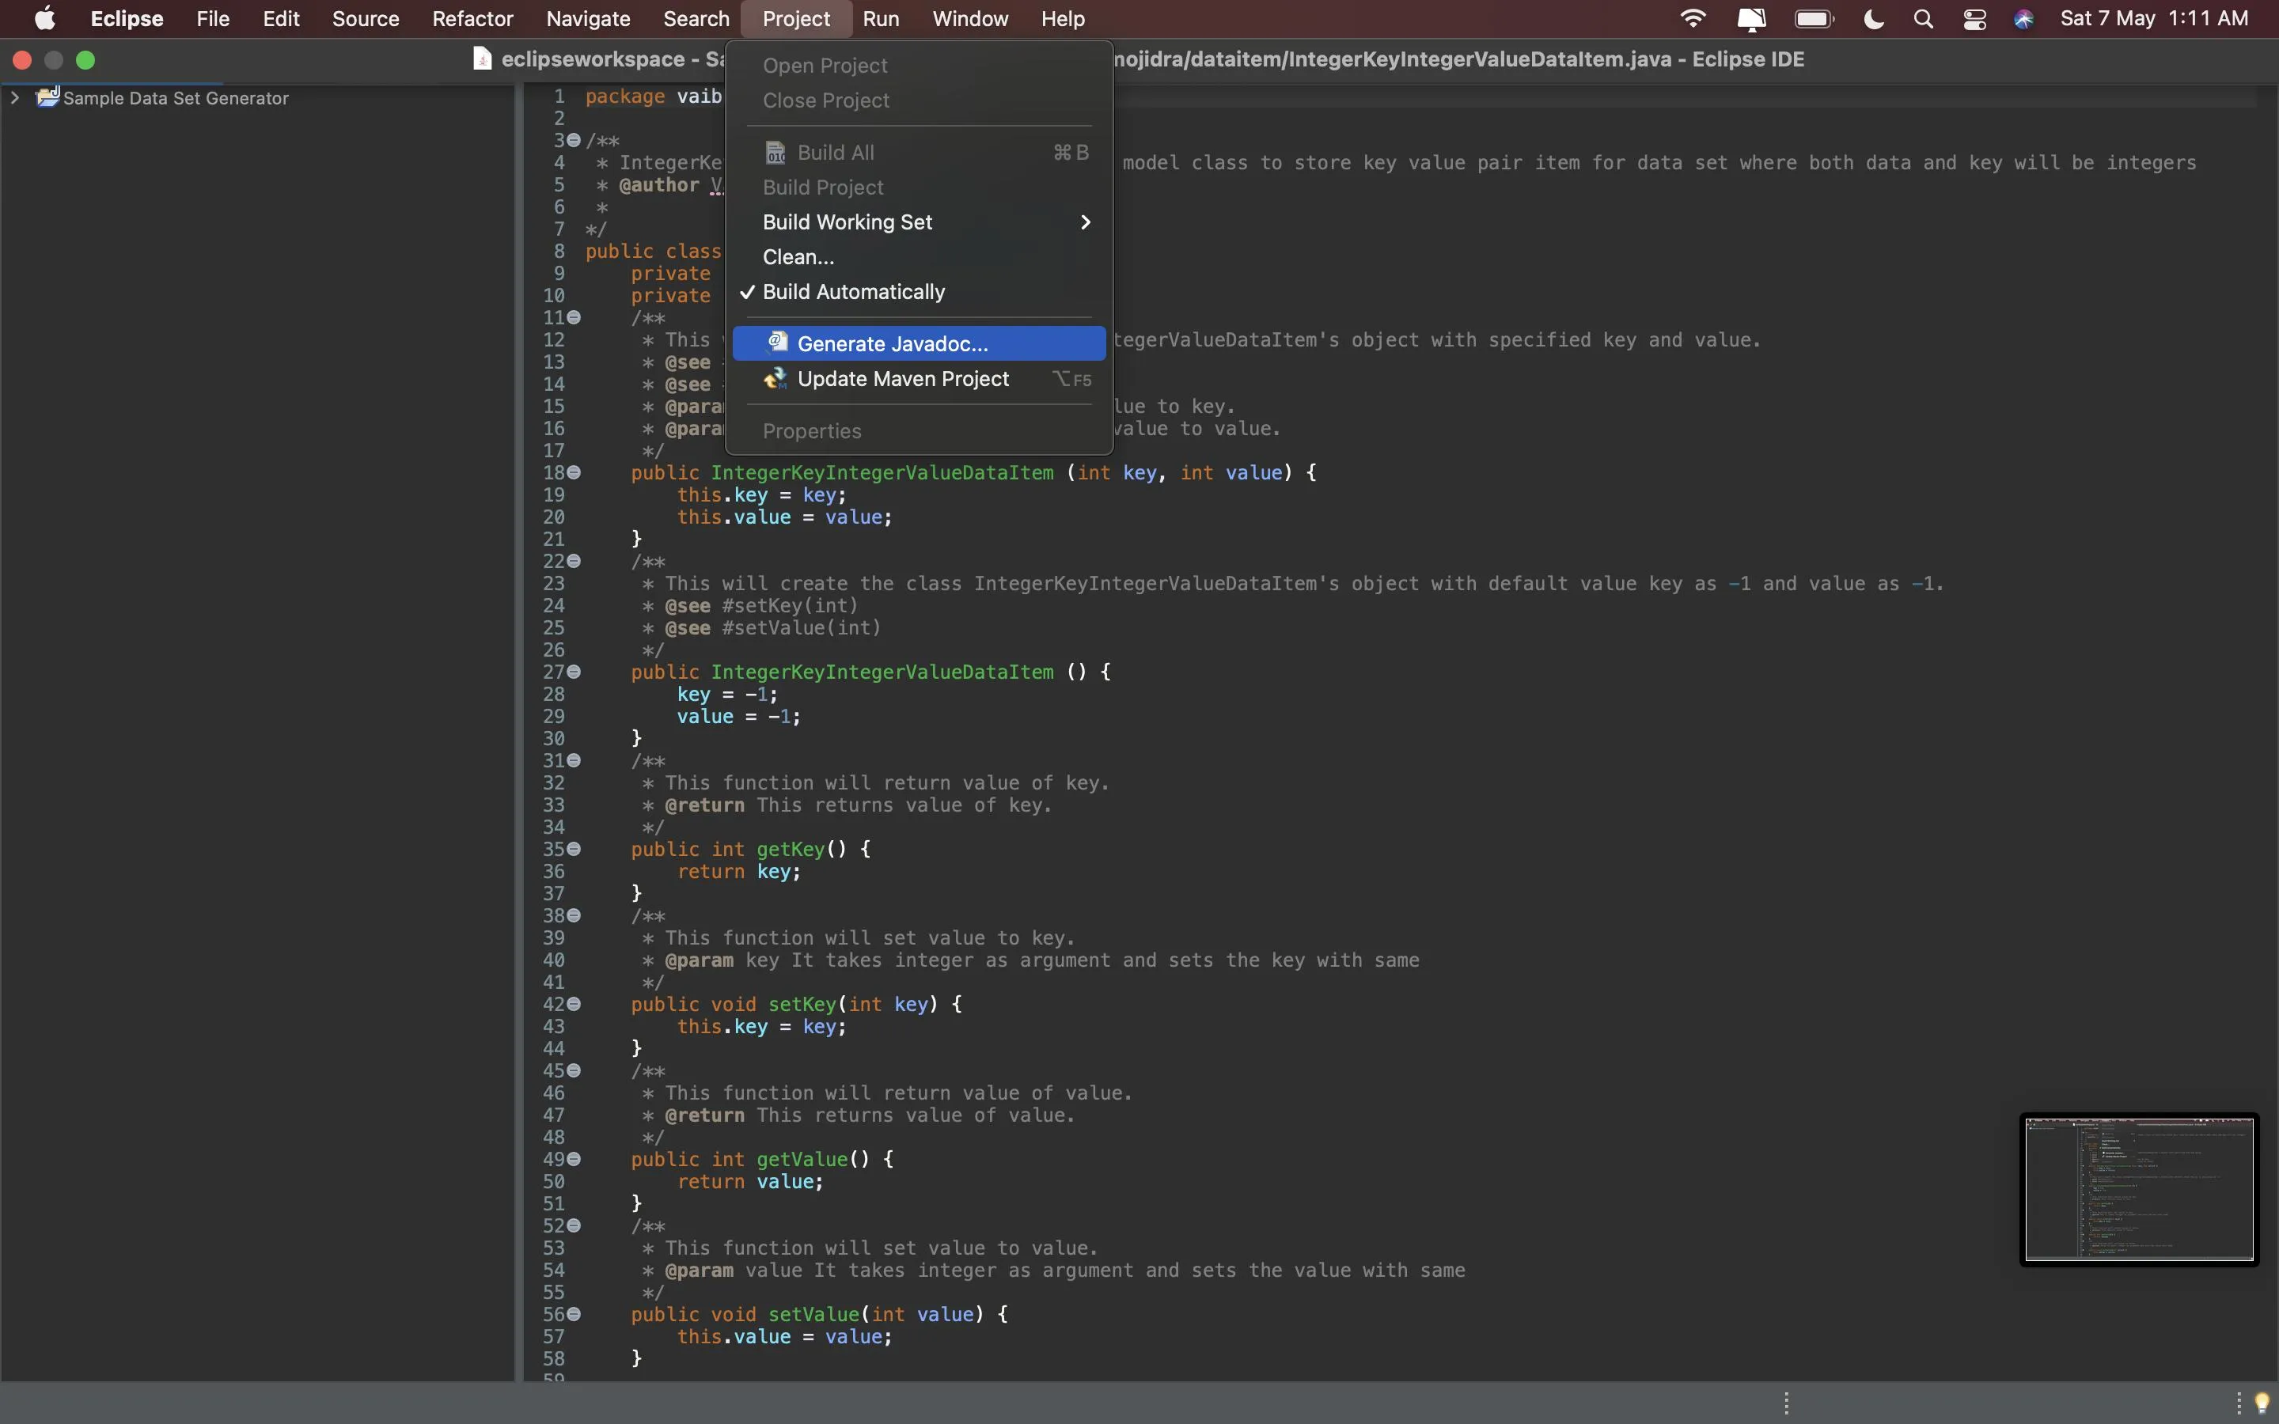Viewport: 2279px width, 1424px height.
Task: Select the Clean... menu entry
Action: point(798,257)
